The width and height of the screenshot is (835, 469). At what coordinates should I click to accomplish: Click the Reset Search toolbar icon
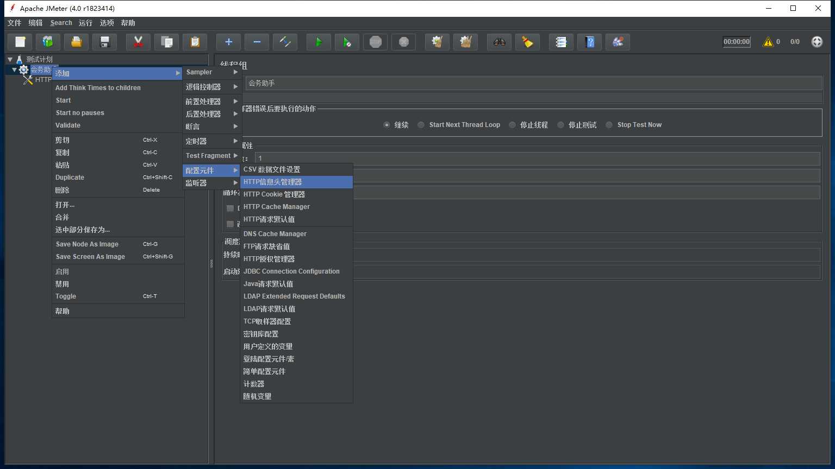point(528,42)
